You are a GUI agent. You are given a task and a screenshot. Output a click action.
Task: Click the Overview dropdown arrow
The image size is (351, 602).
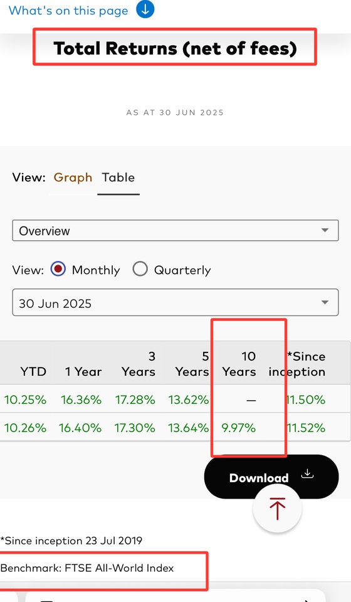[325, 230]
